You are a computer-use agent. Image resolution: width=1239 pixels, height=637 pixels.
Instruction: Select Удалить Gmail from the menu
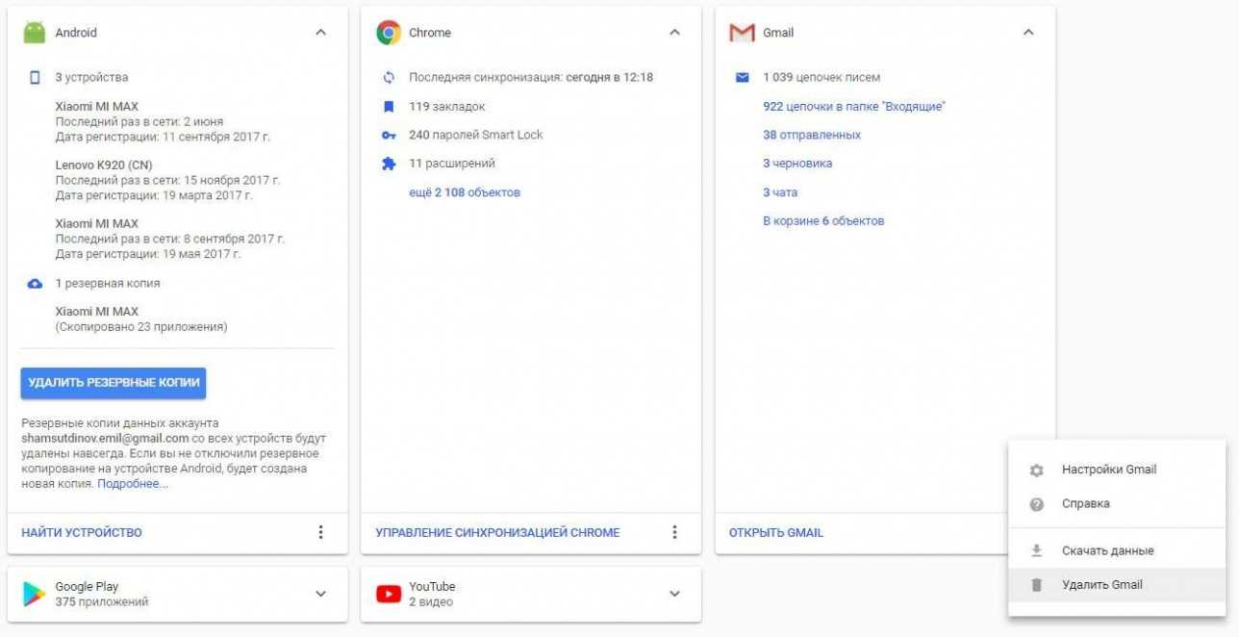point(1101,585)
